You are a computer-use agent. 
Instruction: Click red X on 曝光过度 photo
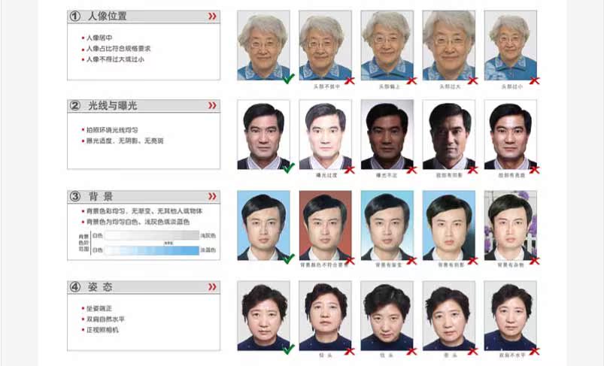pyautogui.click(x=349, y=170)
